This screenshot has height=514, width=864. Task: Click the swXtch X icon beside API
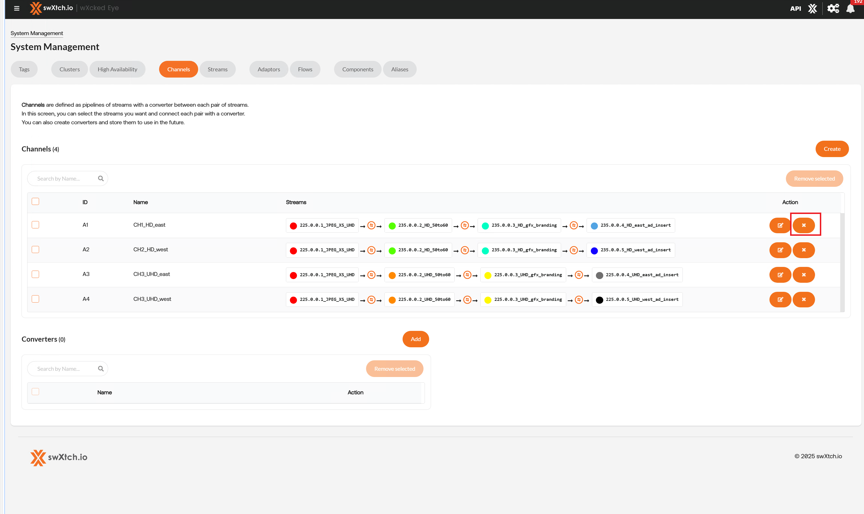pos(812,9)
